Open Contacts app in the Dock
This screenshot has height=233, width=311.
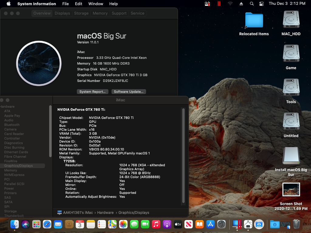point(69,225)
